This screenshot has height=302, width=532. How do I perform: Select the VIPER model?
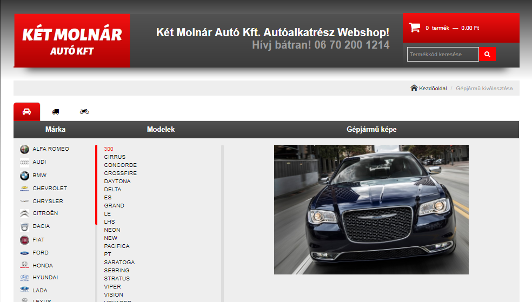click(x=112, y=287)
